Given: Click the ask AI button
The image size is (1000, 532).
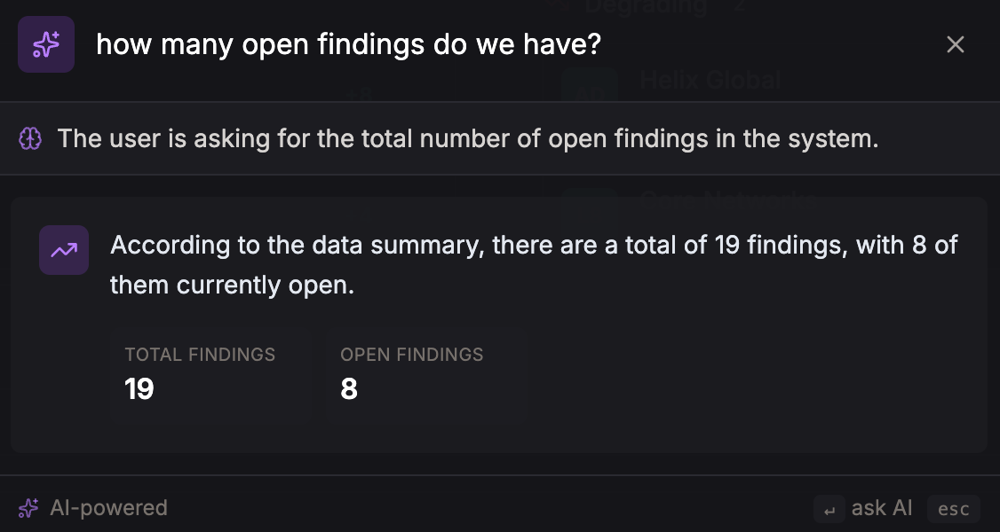Looking at the screenshot, I should point(880,507).
